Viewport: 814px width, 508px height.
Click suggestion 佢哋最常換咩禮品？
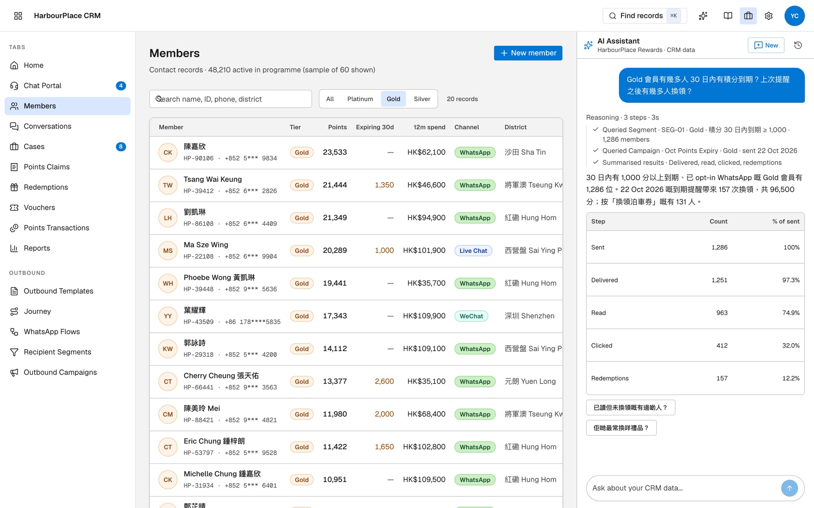[x=621, y=428]
